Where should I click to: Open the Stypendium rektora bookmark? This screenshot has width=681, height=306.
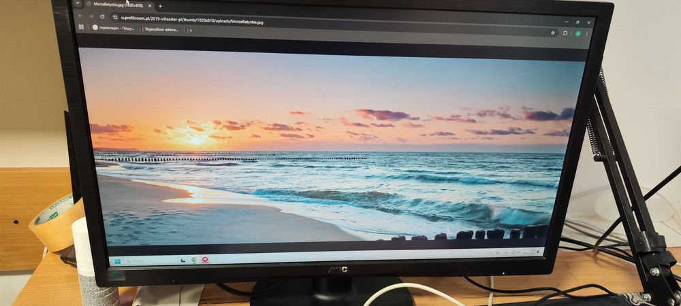159,29
